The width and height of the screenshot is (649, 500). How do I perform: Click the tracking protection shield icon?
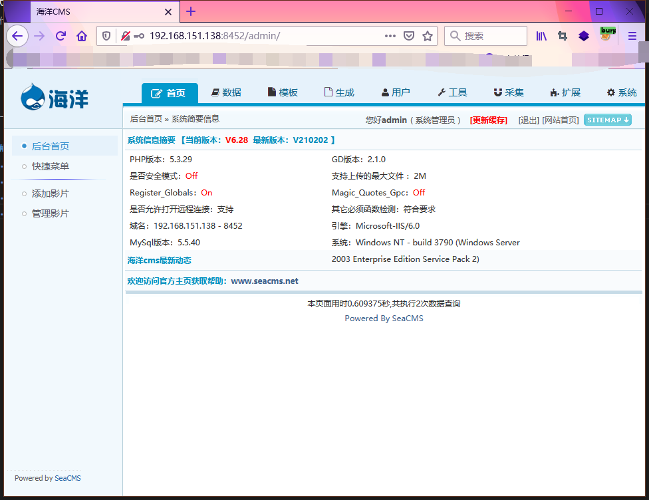coord(106,36)
